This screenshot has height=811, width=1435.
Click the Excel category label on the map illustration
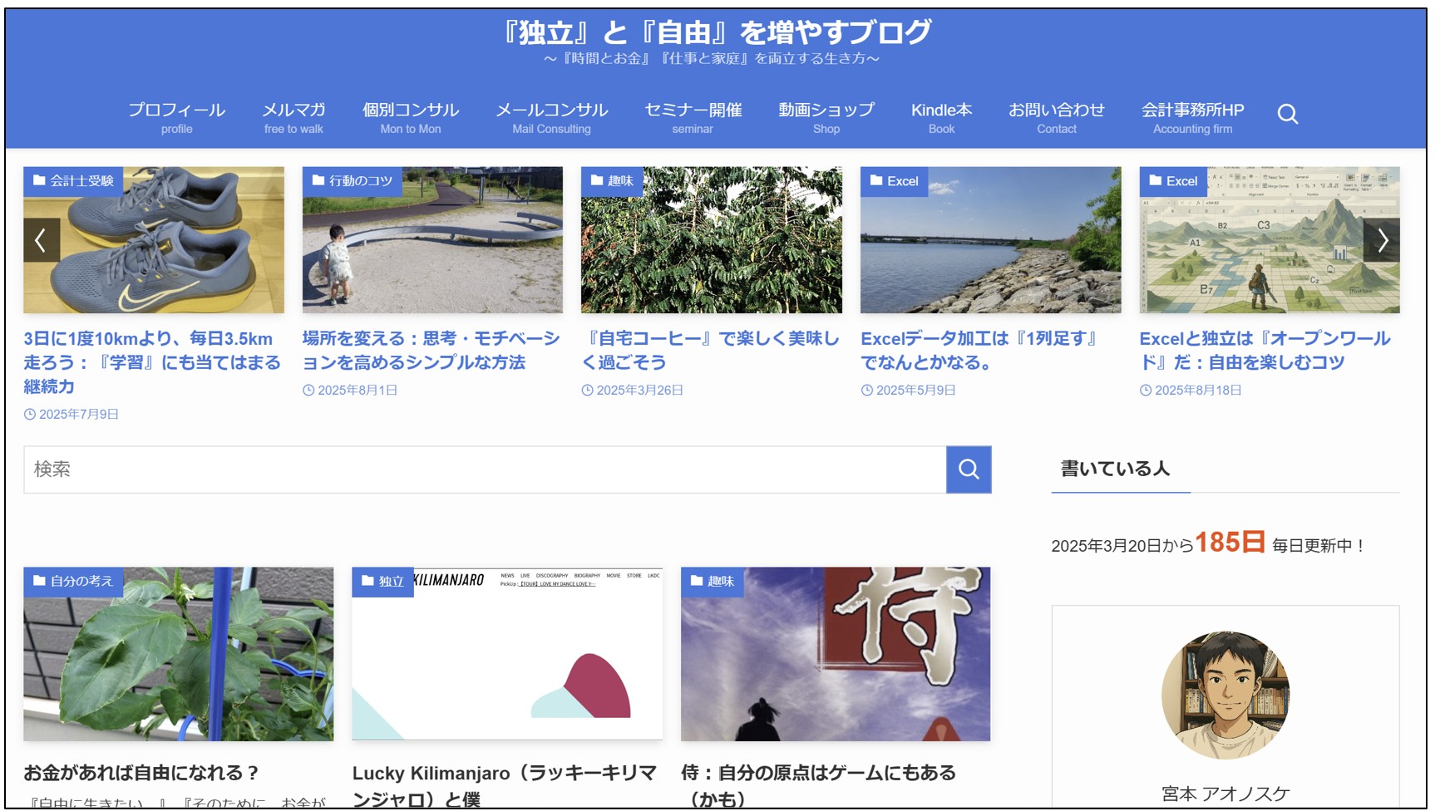point(1173,181)
